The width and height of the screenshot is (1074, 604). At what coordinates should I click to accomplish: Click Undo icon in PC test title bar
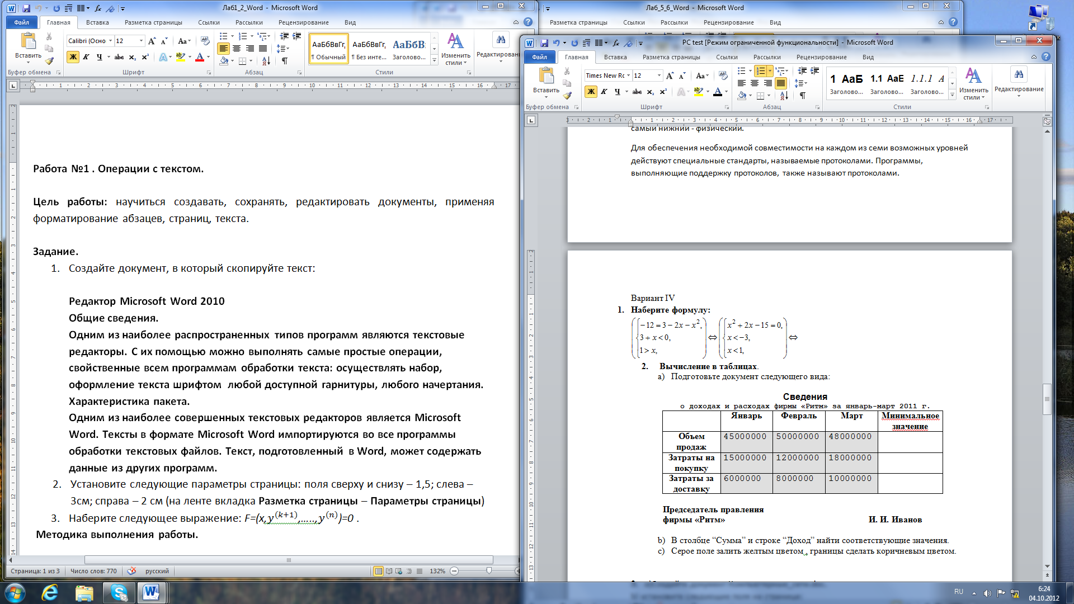tap(556, 43)
